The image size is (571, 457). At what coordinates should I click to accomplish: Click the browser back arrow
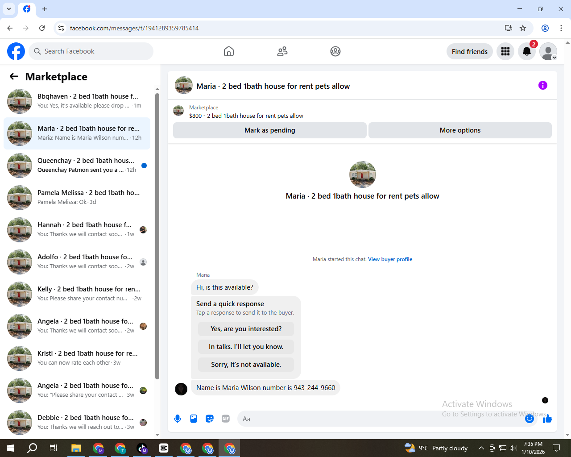[10, 28]
